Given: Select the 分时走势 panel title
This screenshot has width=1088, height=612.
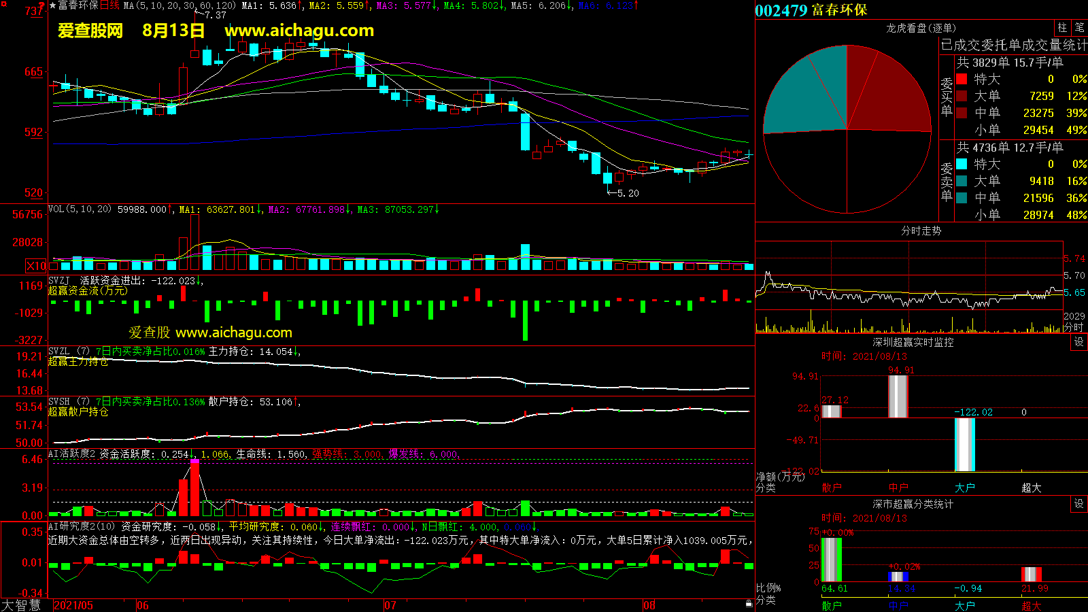Looking at the screenshot, I should [921, 231].
